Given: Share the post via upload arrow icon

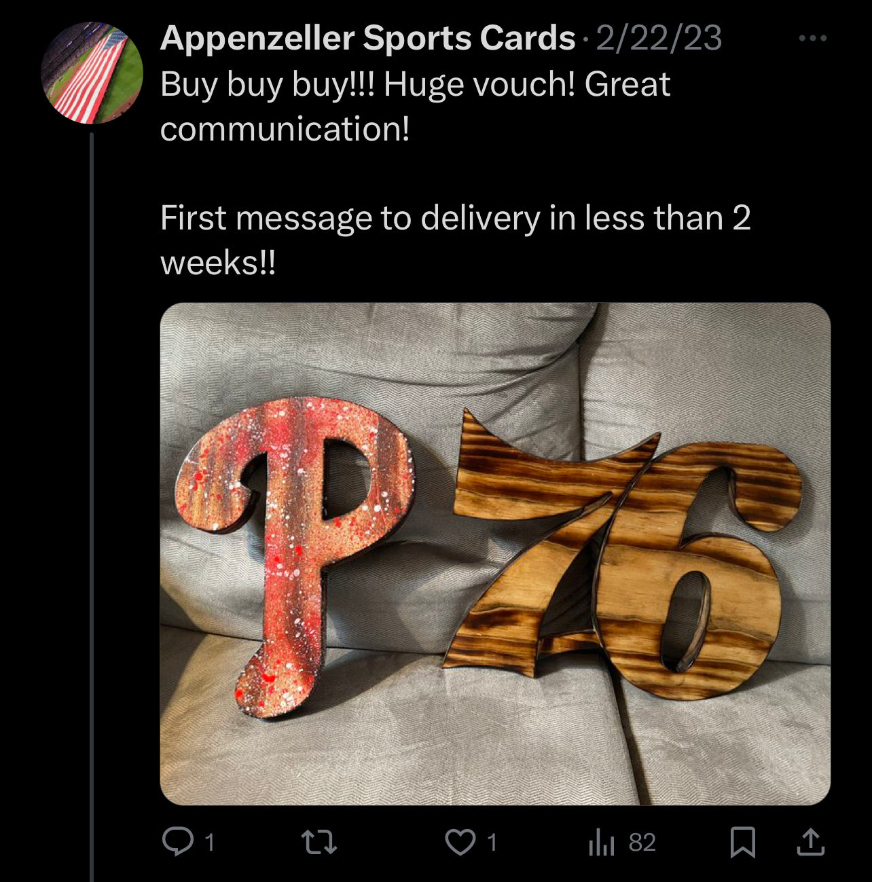Looking at the screenshot, I should [810, 842].
